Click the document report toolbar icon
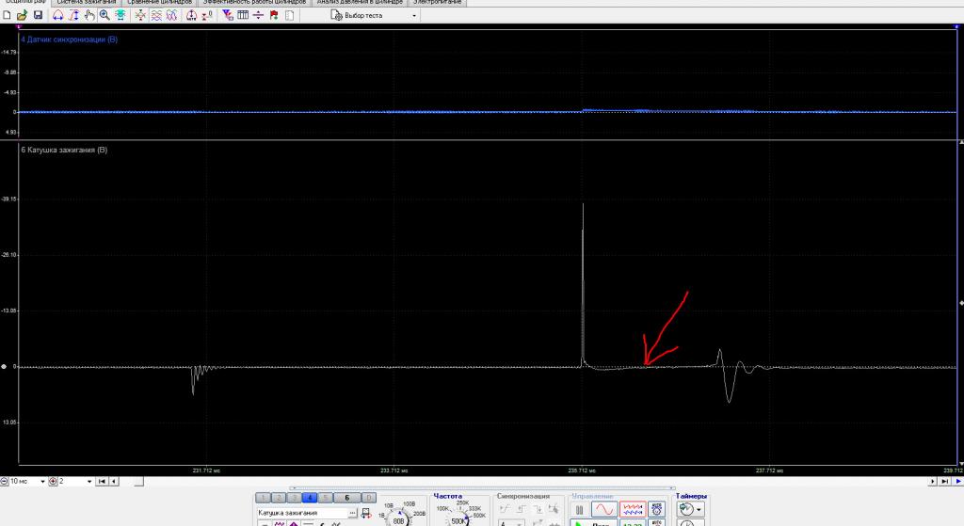The image size is (964, 526). (290, 15)
